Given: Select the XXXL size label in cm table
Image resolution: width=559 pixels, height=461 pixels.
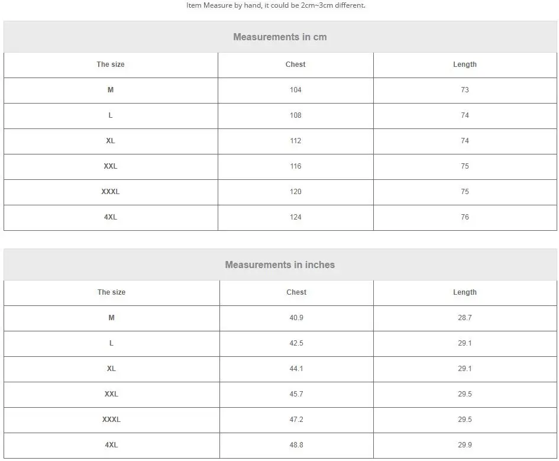Looking at the screenshot, I should (x=111, y=192).
